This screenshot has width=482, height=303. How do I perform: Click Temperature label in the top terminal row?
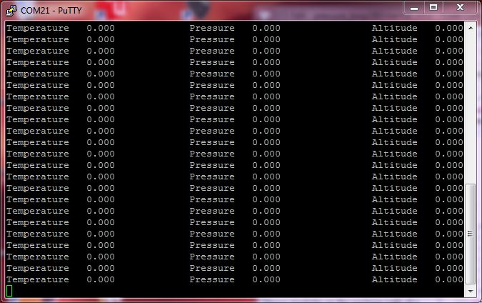click(x=38, y=28)
